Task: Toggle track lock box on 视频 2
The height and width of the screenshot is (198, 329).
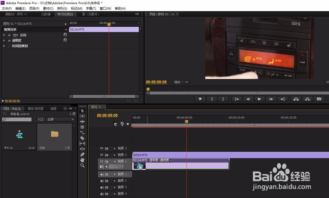Action: coord(111,155)
